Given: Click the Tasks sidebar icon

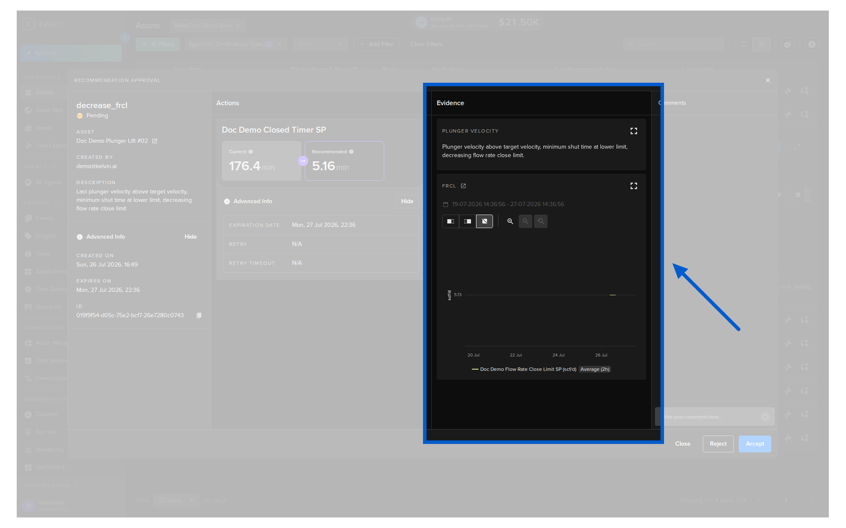Looking at the screenshot, I should pos(28,254).
